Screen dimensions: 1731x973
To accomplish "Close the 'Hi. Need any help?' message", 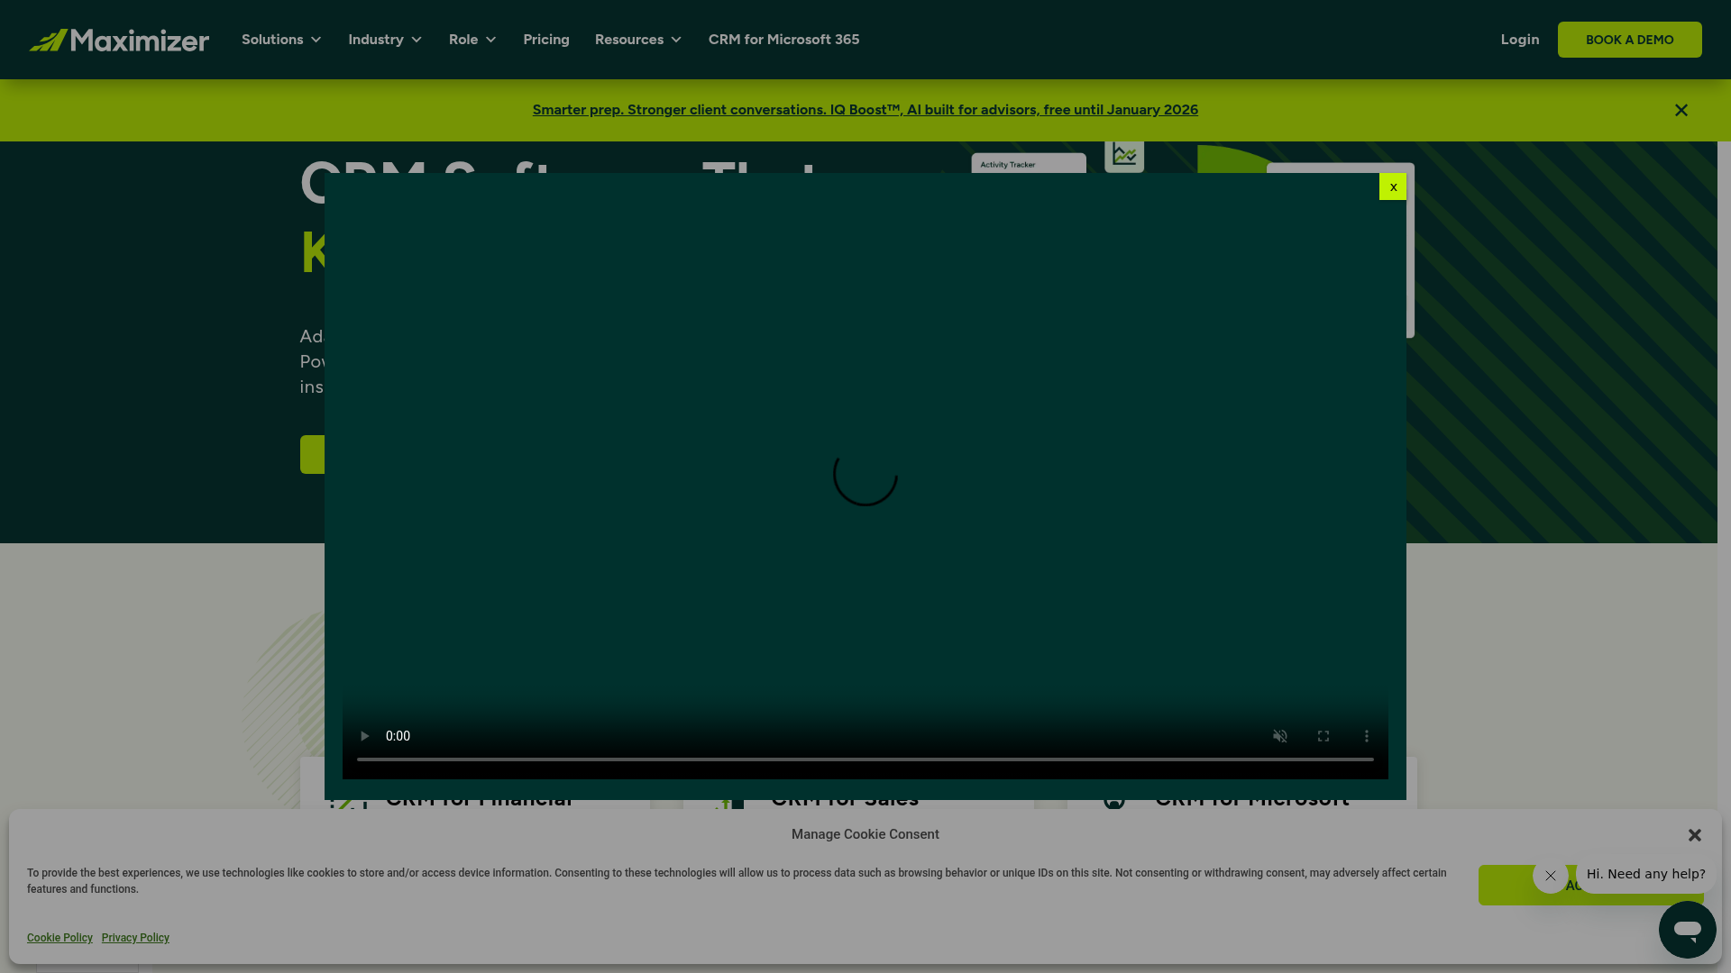I will [1550, 875].
